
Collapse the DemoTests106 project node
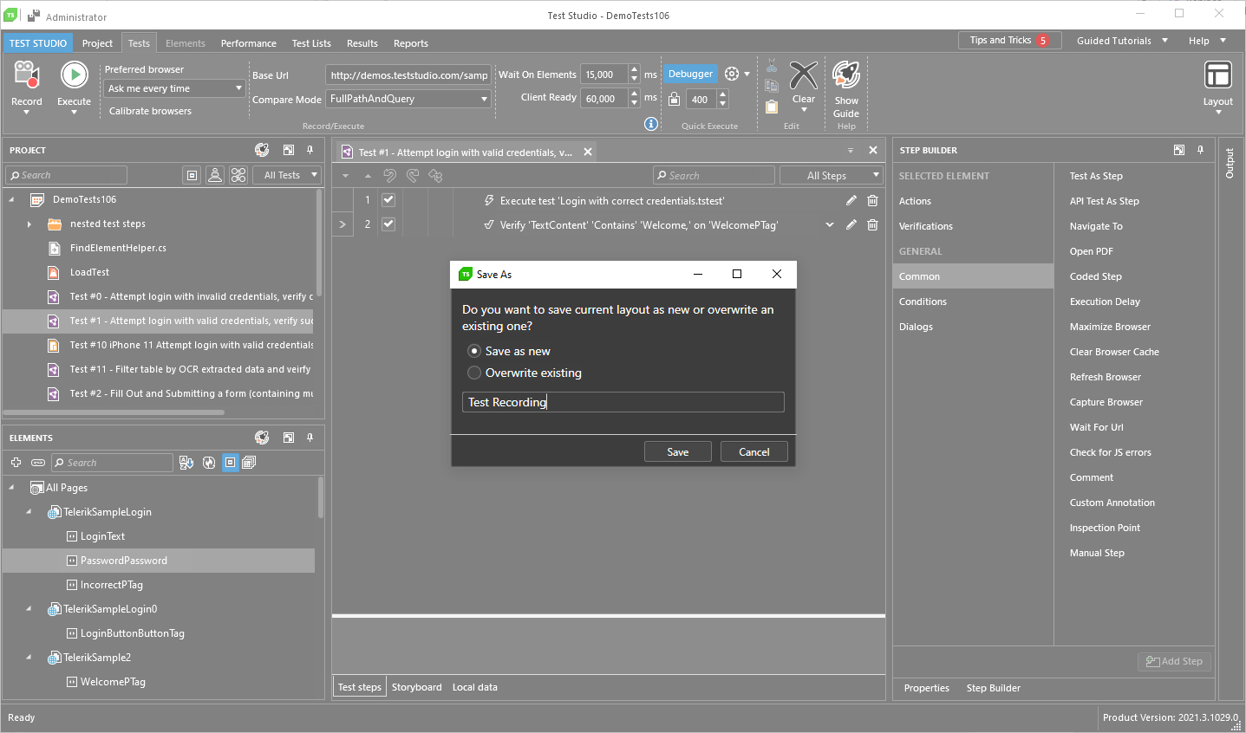click(11, 199)
